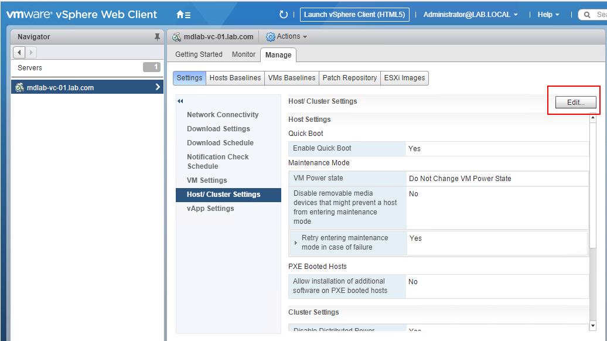Pin the Navigator panel

[x=157, y=37]
